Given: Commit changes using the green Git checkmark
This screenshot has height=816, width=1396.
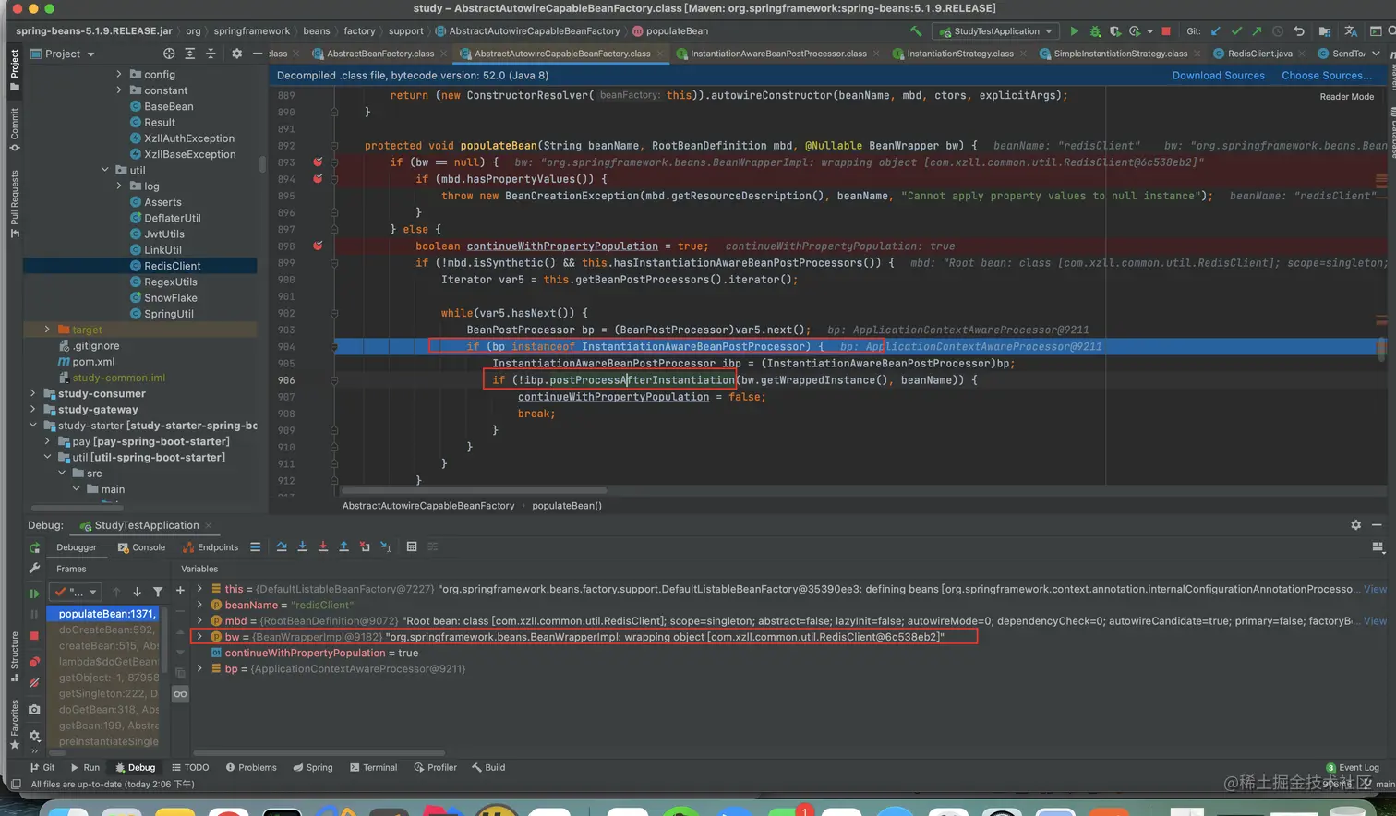Looking at the screenshot, I should [x=1236, y=31].
